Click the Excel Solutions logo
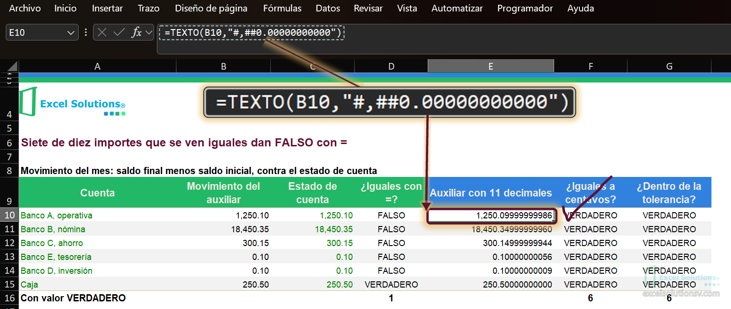The width and height of the screenshot is (731, 309). tap(72, 102)
